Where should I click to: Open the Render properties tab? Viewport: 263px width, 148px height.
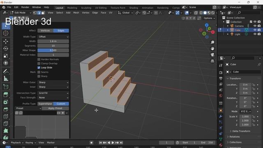[221, 72]
